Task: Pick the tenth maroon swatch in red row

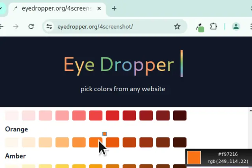Action: 163,115
